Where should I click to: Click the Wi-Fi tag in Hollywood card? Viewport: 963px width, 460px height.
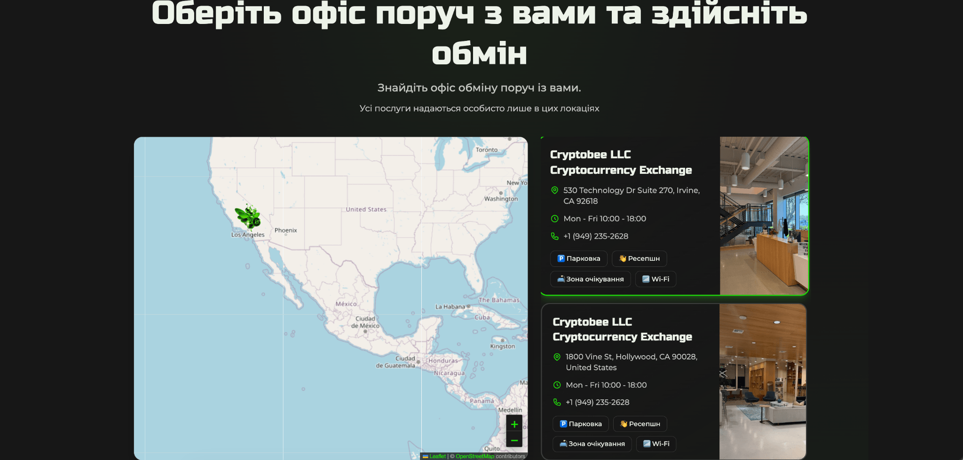click(x=656, y=444)
